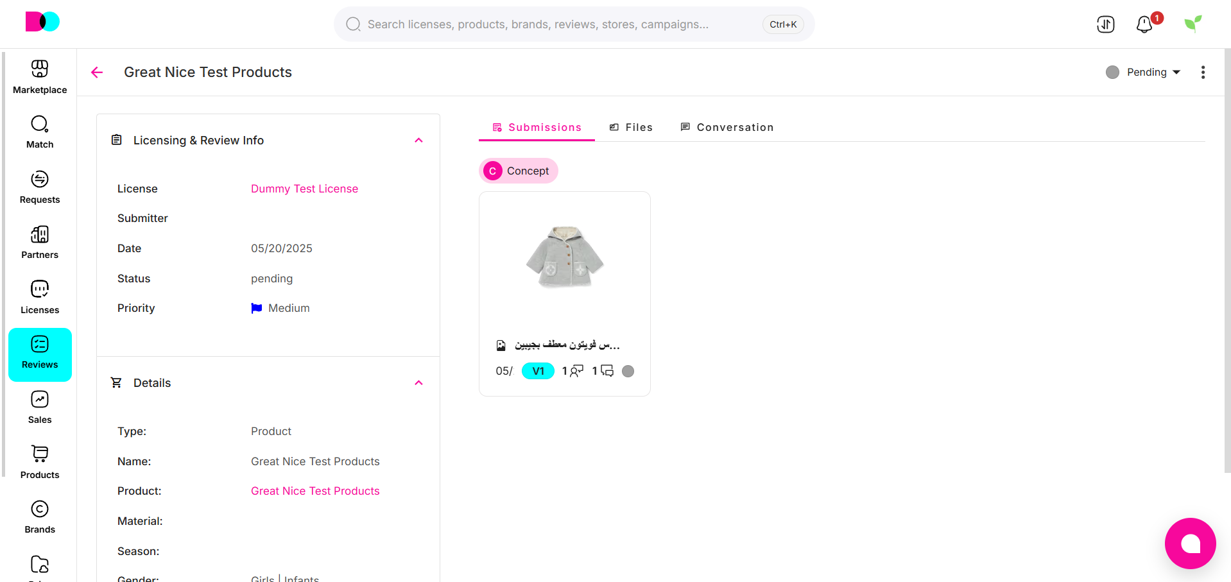
Task: Open the green leaf profile avatar
Action: [1193, 24]
